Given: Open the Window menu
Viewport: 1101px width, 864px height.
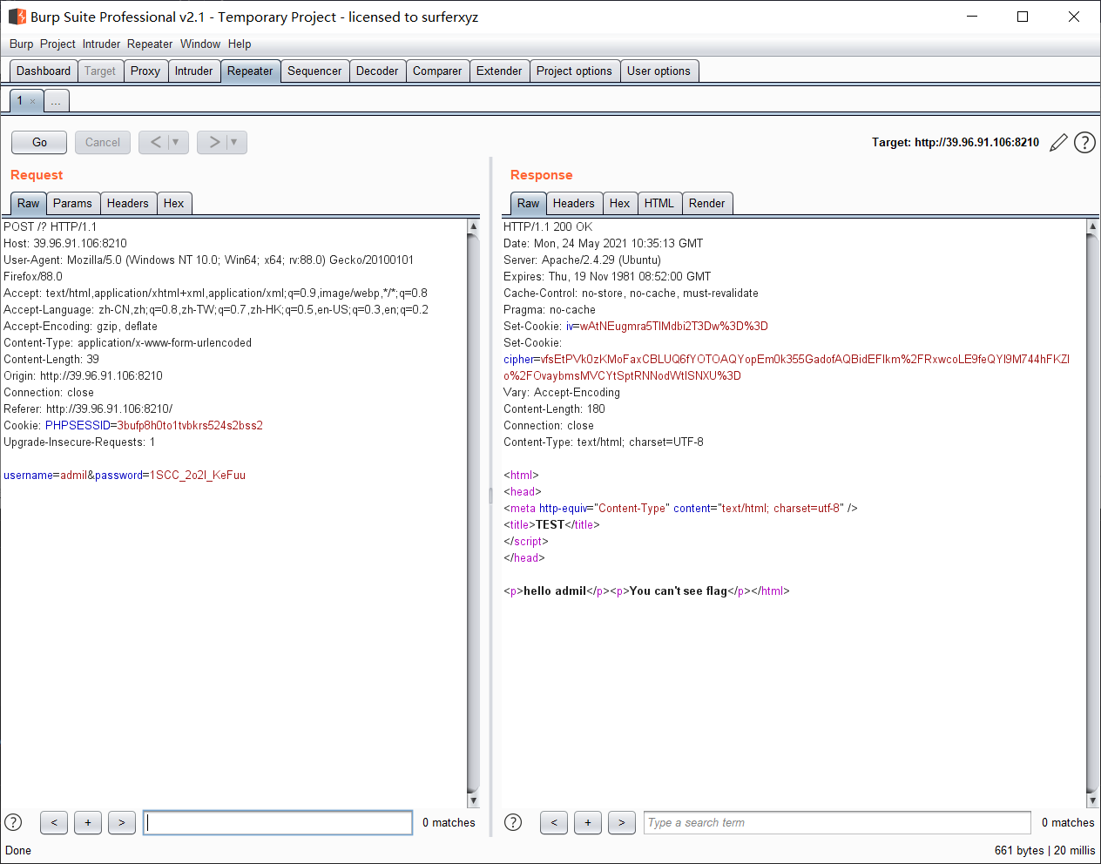Looking at the screenshot, I should (200, 44).
